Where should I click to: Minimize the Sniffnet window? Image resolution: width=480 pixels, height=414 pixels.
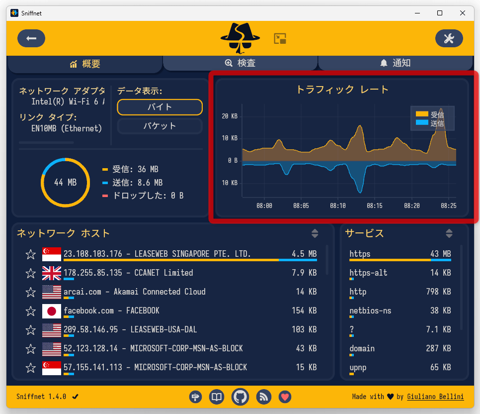coord(417,13)
